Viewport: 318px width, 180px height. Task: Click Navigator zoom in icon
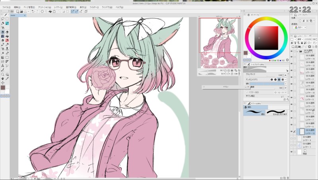pos(229,71)
